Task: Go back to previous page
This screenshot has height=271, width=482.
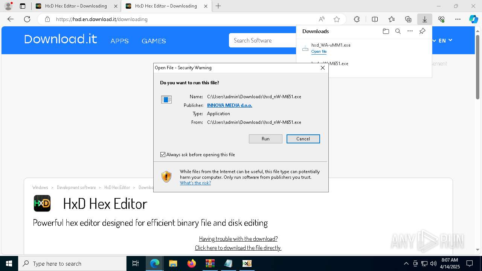Action: click(11, 19)
